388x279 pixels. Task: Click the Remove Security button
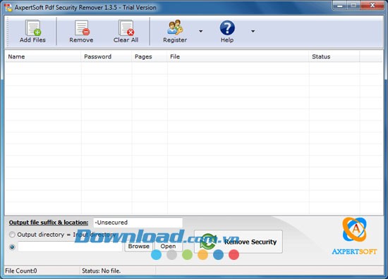coord(238,242)
